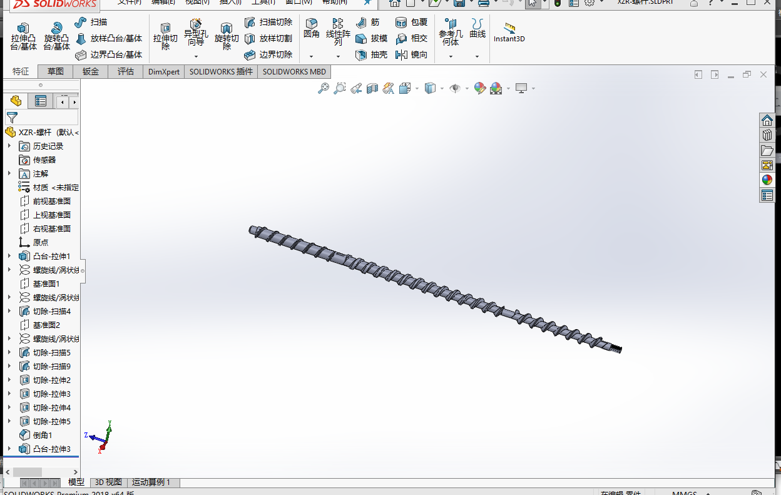781x495 pixels.
Task: Open the Appearances task pane color ball
Action: [767, 180]
